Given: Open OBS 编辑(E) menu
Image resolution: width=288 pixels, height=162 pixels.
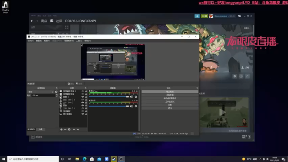Looking at the screenshot, I should 39,41.
